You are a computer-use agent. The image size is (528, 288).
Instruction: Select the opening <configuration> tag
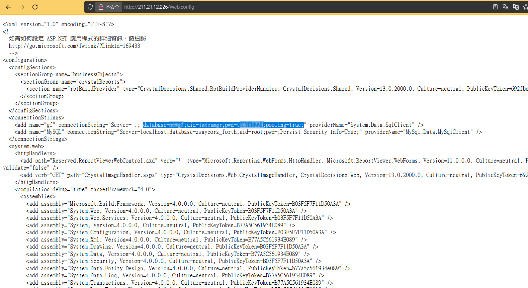25,60
